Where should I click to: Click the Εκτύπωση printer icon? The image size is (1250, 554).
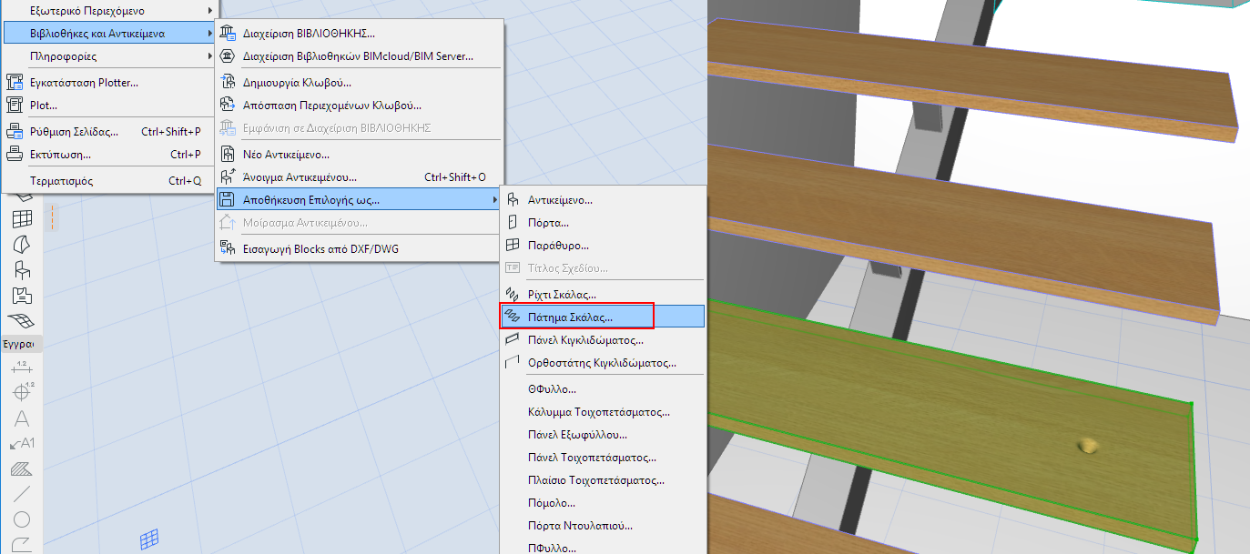pyautogui.click(x=15, y=155)
